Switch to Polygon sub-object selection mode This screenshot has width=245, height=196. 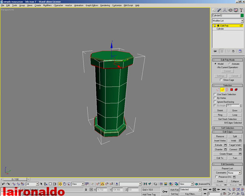click(x=232, y=90)
